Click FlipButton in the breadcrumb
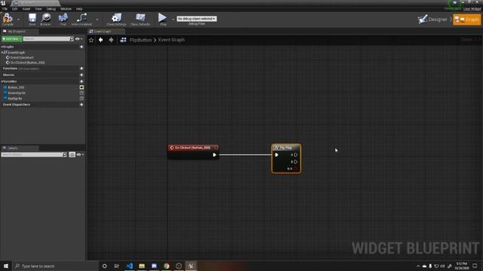 [x=140, y=40]
